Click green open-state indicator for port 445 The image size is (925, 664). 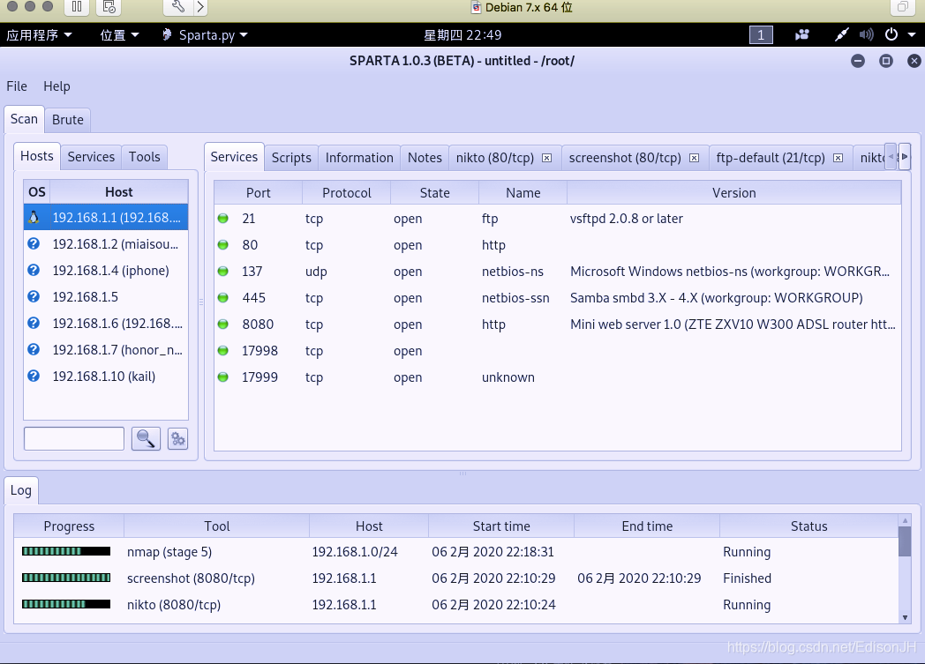pos(223,298)
